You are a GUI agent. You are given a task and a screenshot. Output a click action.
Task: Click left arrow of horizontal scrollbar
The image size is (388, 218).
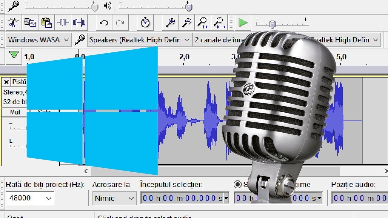coord(86,171)
